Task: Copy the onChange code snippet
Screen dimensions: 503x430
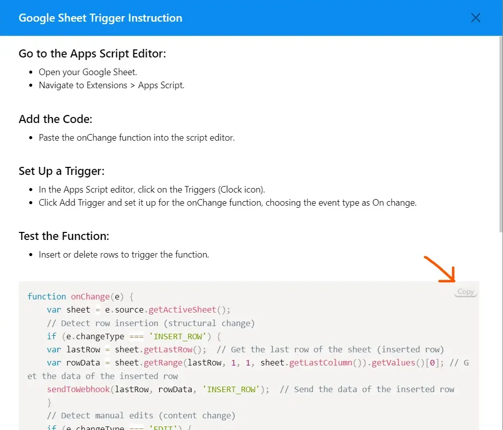Action: point(465,292)
